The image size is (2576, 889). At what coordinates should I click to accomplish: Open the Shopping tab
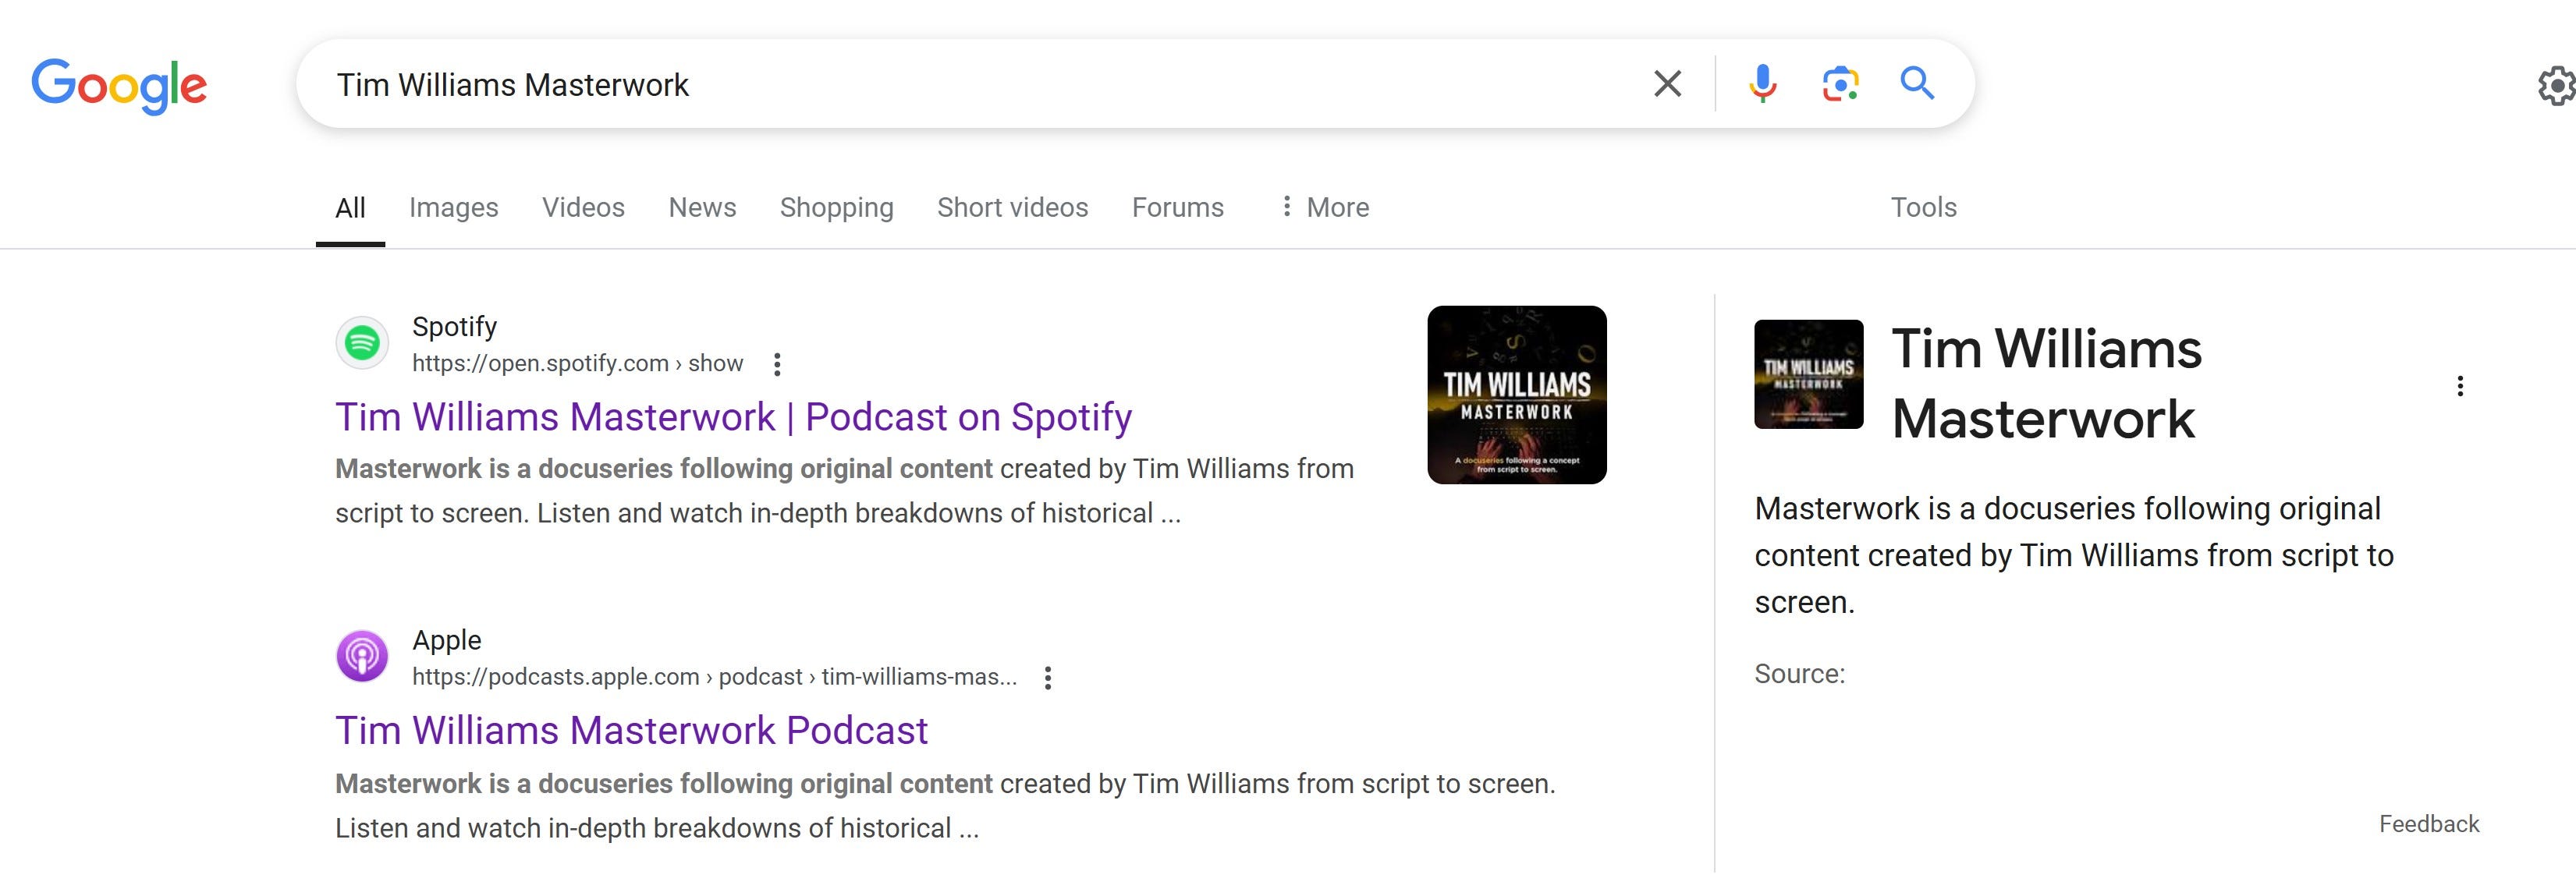coord(836,208)
